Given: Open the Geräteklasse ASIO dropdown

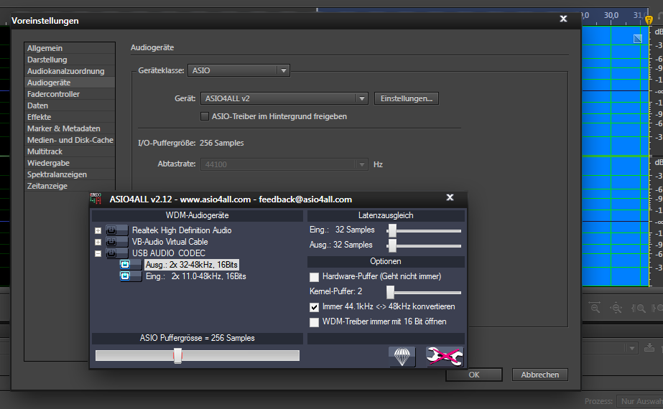Looking at the screenshot, I should click(239, 70).
